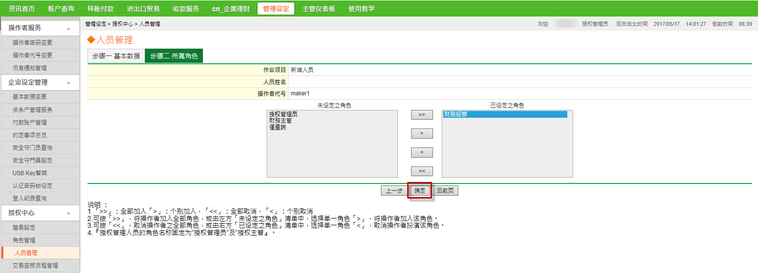Open the 转账付款 top menu
This screenshot has height=273, width=758.
pyautogui.click(x=101, y=9)
